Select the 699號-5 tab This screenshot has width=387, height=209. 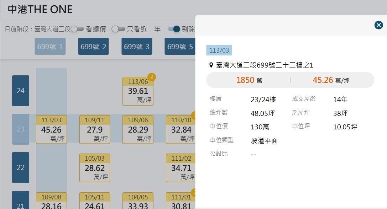tap(180, 47)
